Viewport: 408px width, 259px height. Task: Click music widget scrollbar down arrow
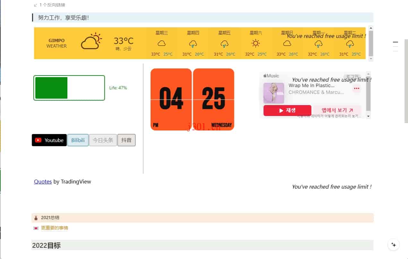click(x=368, y=116)
